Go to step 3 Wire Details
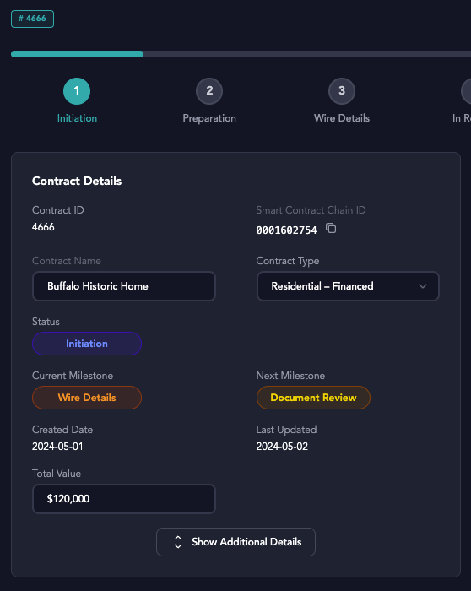 click(x=342, y=91)
